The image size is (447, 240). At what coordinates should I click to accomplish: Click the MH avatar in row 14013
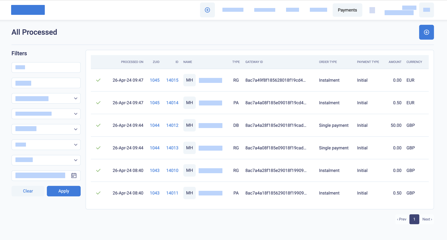(189, 148)
